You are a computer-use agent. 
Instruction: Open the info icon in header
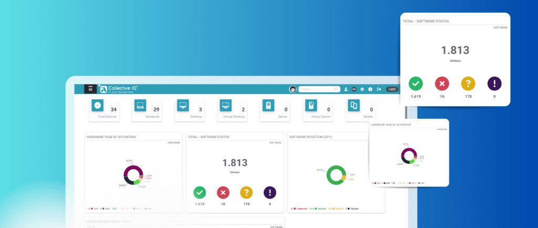pos(370,89)
